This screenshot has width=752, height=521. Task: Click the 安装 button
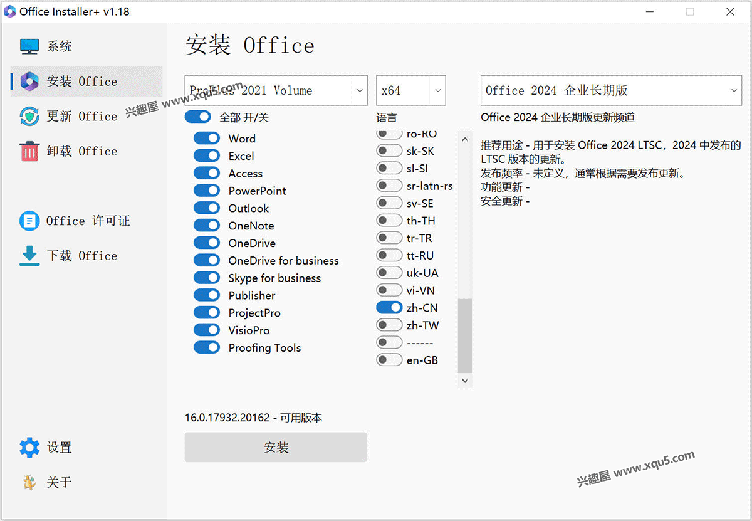pyautogui.click(x=276, y=448)
